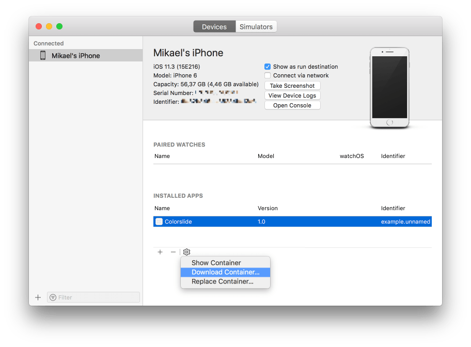
Task: Click the iPhone device preview image
Action: point(389,86)
